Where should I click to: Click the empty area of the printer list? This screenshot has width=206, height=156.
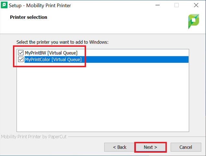103,97
